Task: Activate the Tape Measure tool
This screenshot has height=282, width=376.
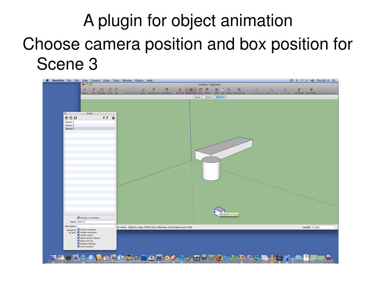Action: click(153, 90)
